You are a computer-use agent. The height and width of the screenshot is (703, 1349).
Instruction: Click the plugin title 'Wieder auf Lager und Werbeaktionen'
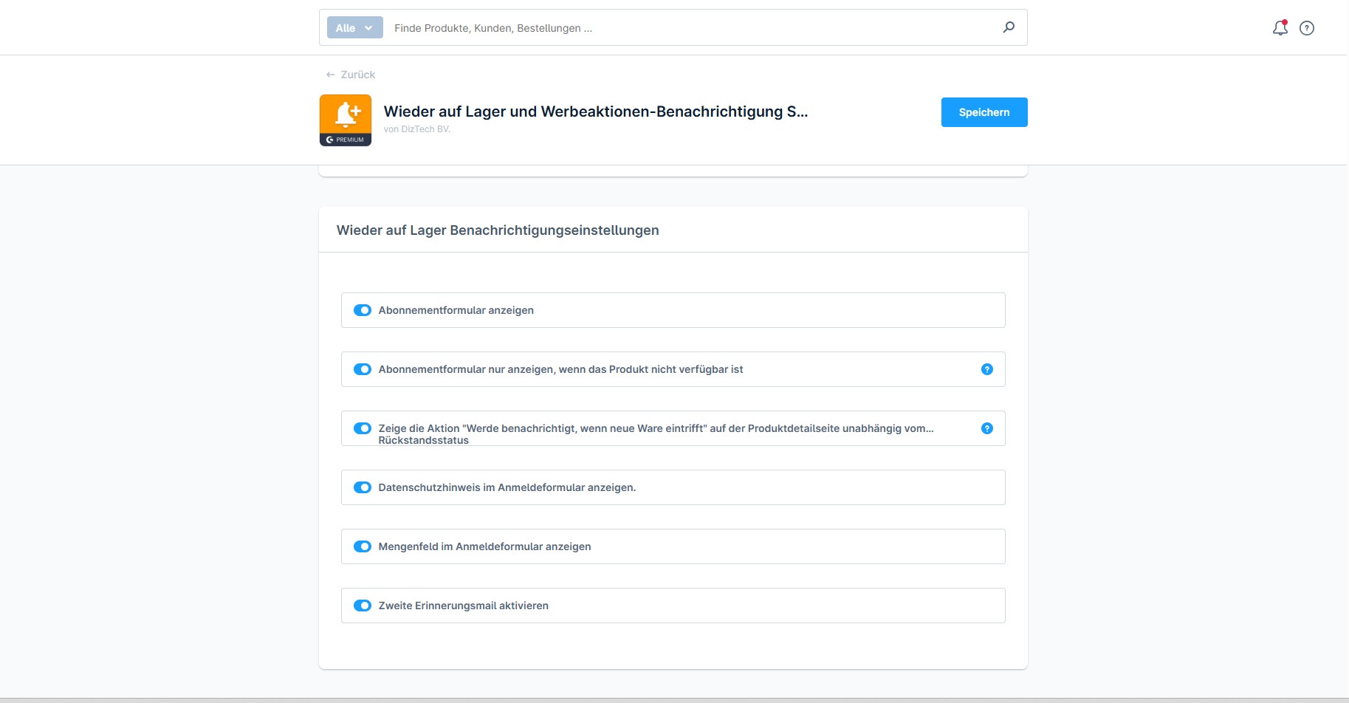[595, 112]
